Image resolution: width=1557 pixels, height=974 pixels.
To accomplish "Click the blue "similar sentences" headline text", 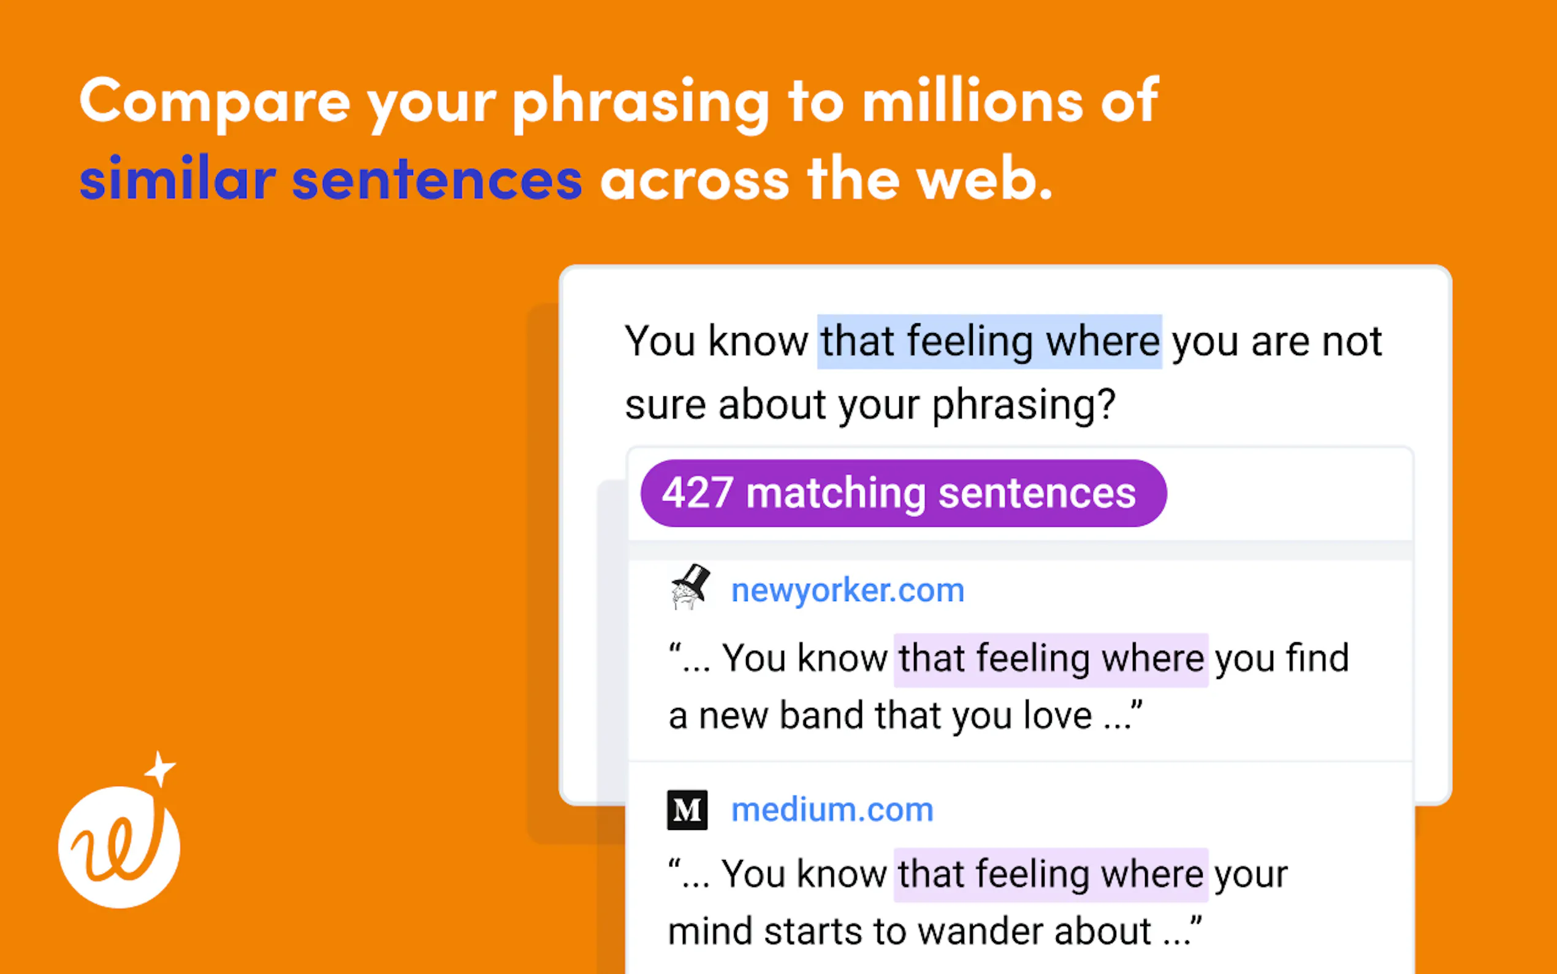I will pyautogui.click(x=331, y=180).
